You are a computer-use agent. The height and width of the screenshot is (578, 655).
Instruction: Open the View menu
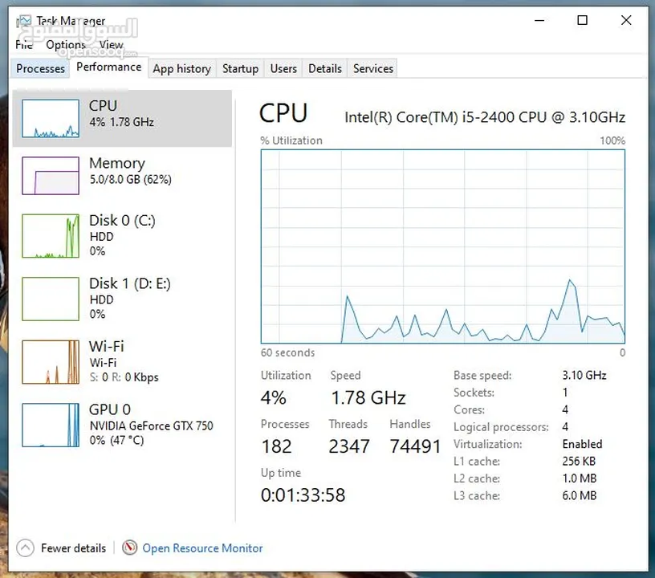coord(111,44)
